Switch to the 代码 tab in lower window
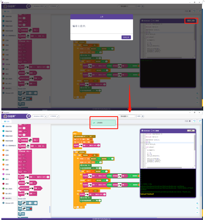Viewport: 205px width, 220px height. pyautogui.click(x=7, y=121)
